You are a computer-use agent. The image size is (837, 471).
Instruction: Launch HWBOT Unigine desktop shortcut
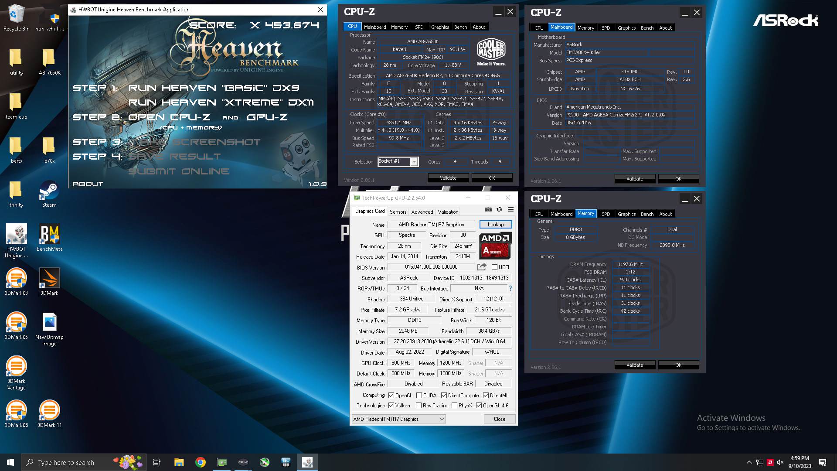pyautogui.click(x=17, y=240)
